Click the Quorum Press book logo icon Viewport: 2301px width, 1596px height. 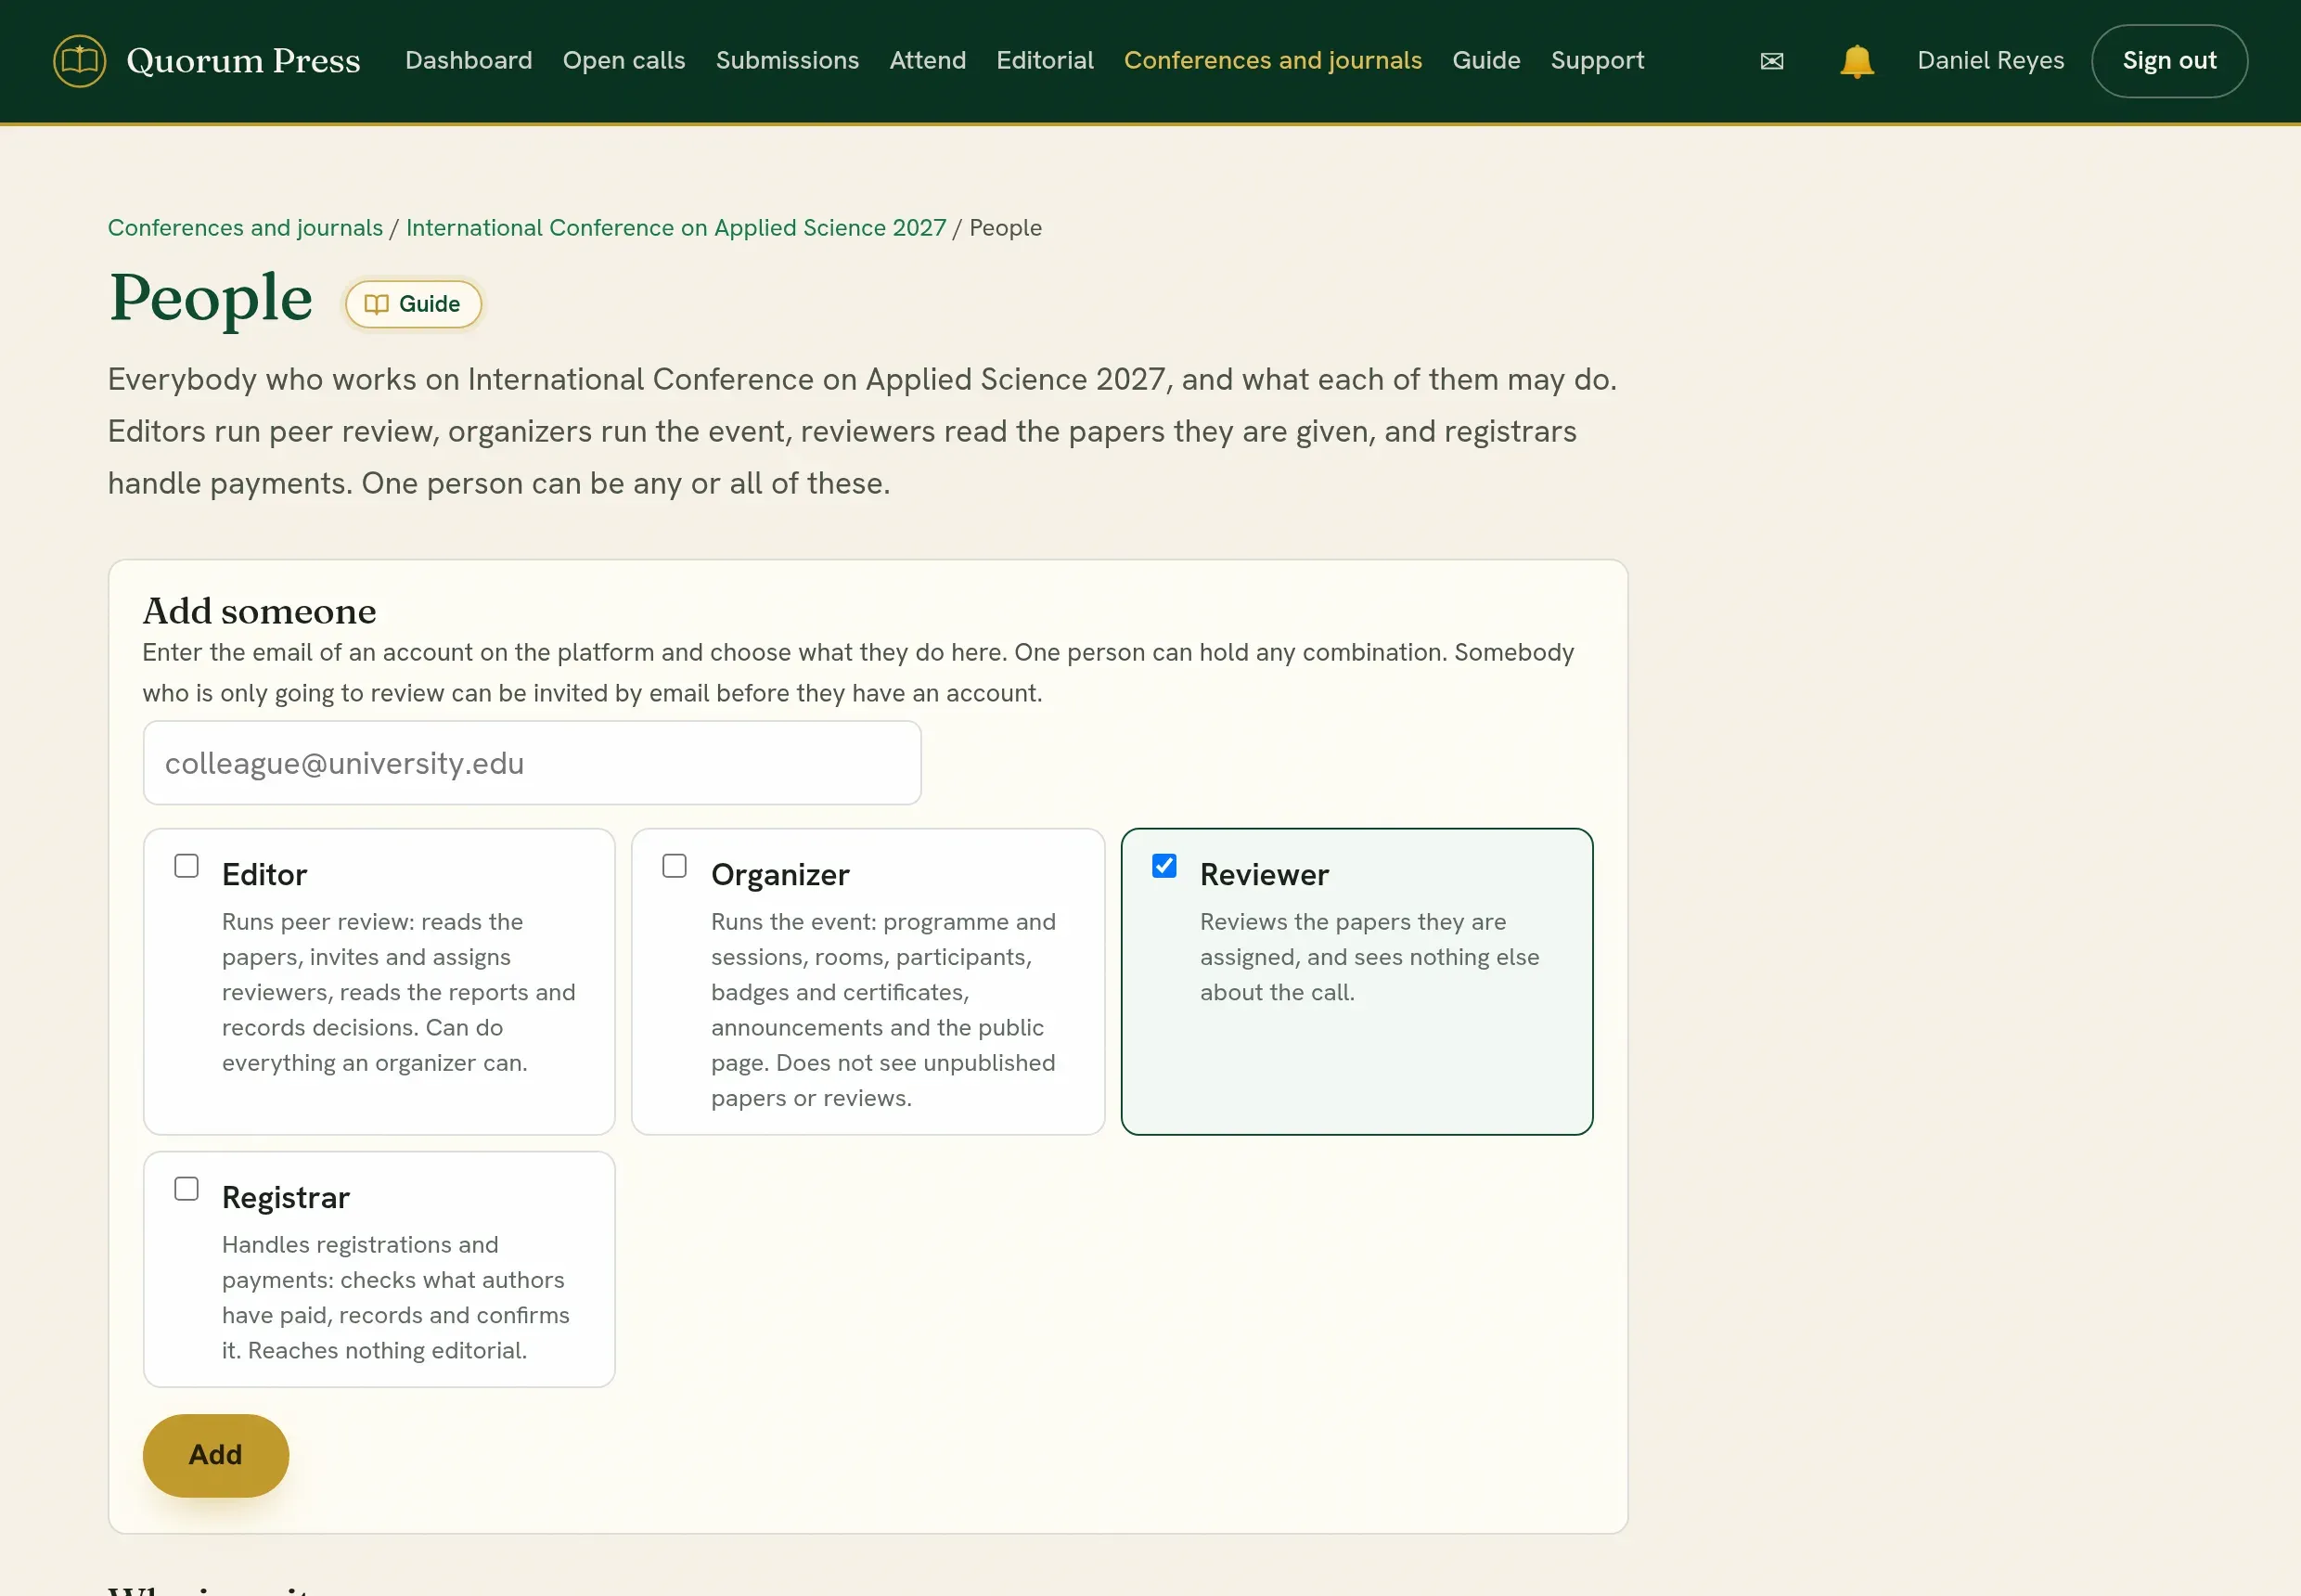(x=79, y=61)
